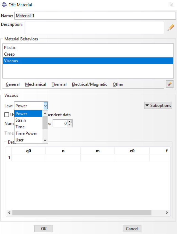Choose Strain in the Law list
The width and height of the screenshot is (177, 234).
pos(28,120)
